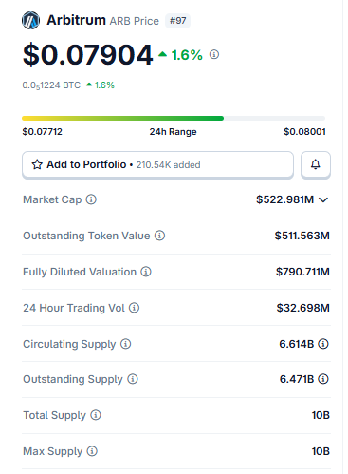
Task: Click the Arbitrum logo icon
Action: (30, 21)
